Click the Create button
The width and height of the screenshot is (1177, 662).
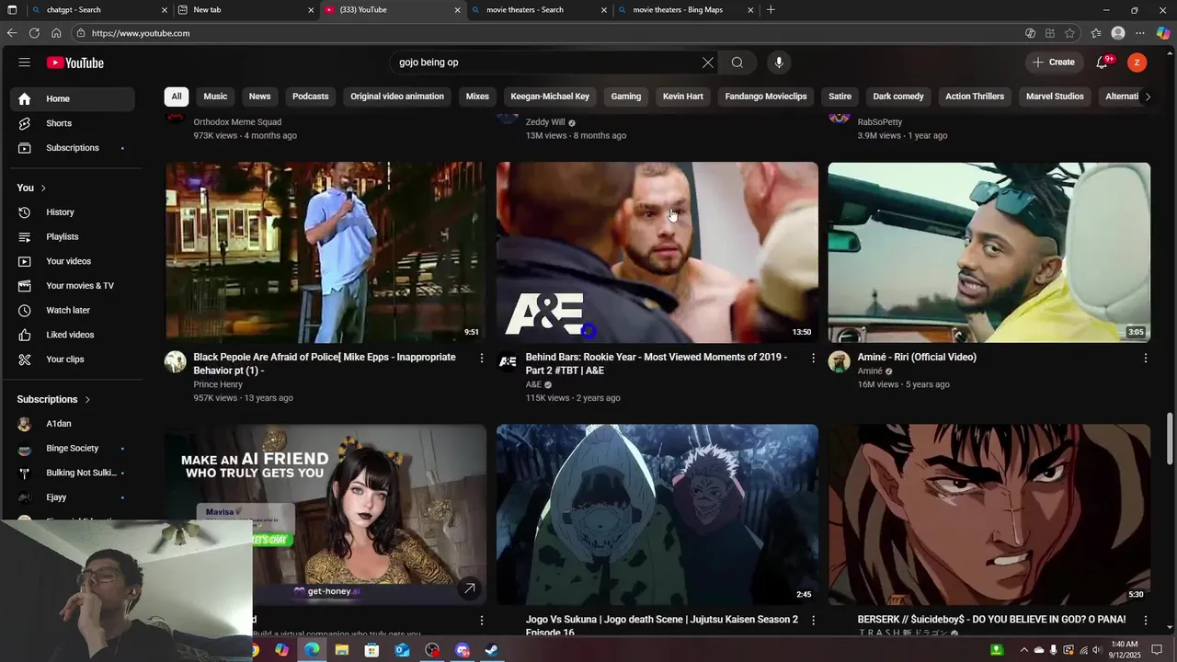pos(1053,63)
